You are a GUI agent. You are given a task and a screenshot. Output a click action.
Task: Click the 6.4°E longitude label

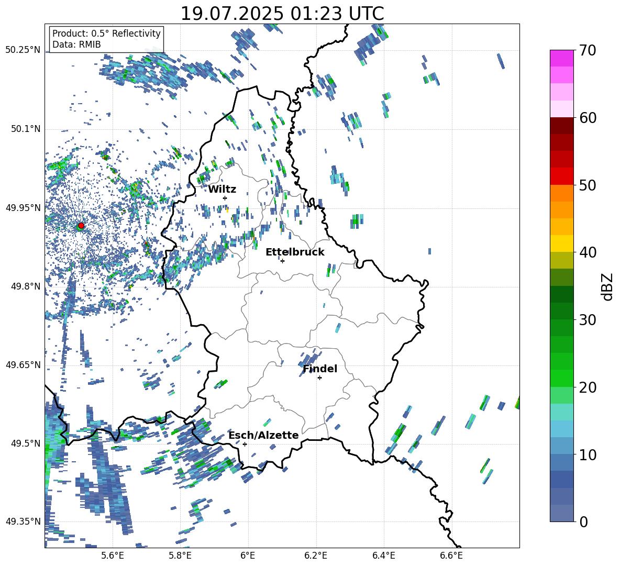point(383,556)
